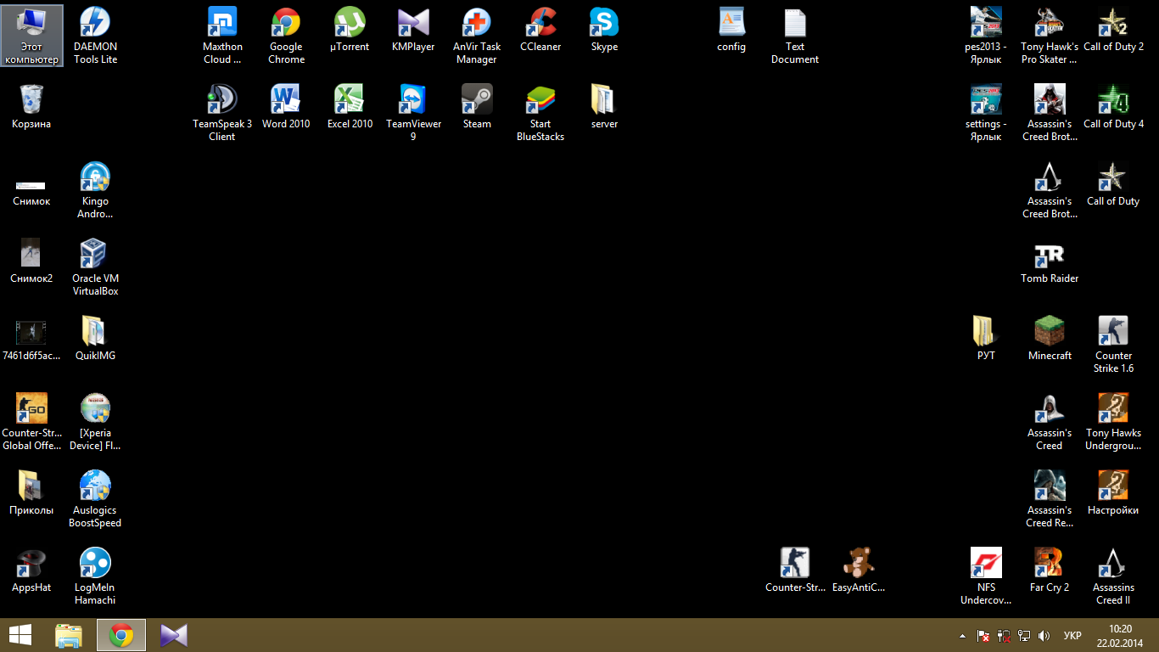The width and height of the screenshot is (1159, 652).
Task: Open the tray volume speaker icon
Action: 1044,636
